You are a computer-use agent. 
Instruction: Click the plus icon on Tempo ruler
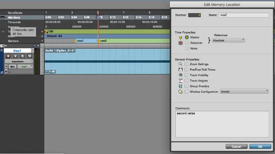(x=42, y=31)
